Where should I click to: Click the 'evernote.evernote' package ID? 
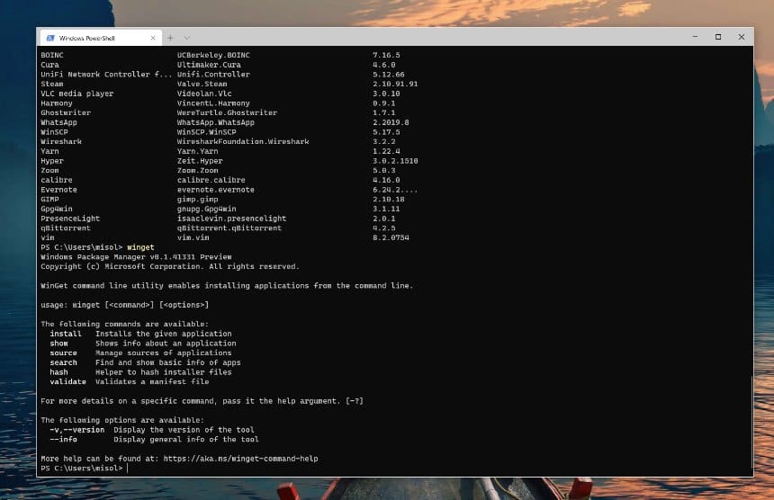[x=216, y=190]
